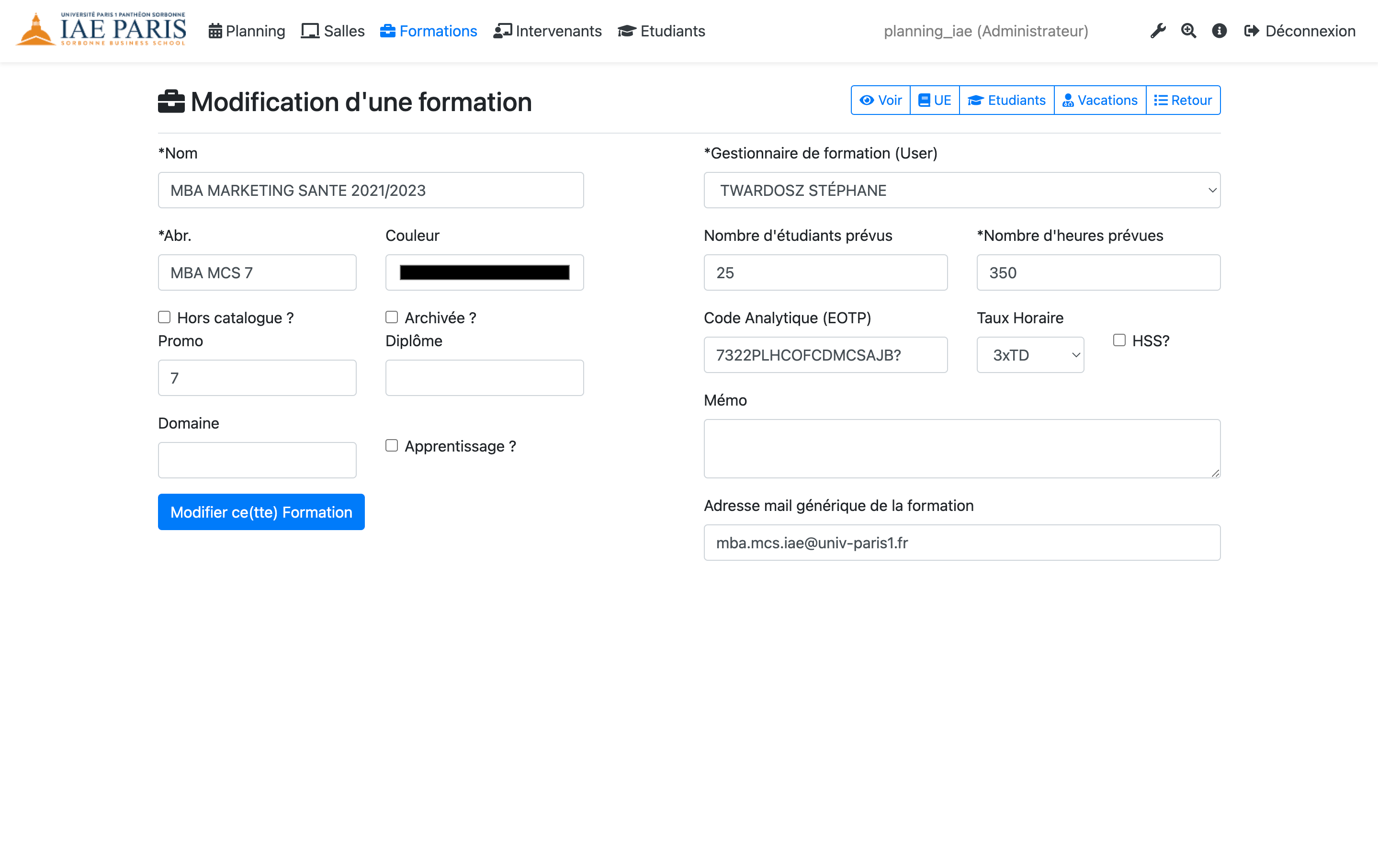
Task: Go to the Salles section
Action: [x=333, y=31]
